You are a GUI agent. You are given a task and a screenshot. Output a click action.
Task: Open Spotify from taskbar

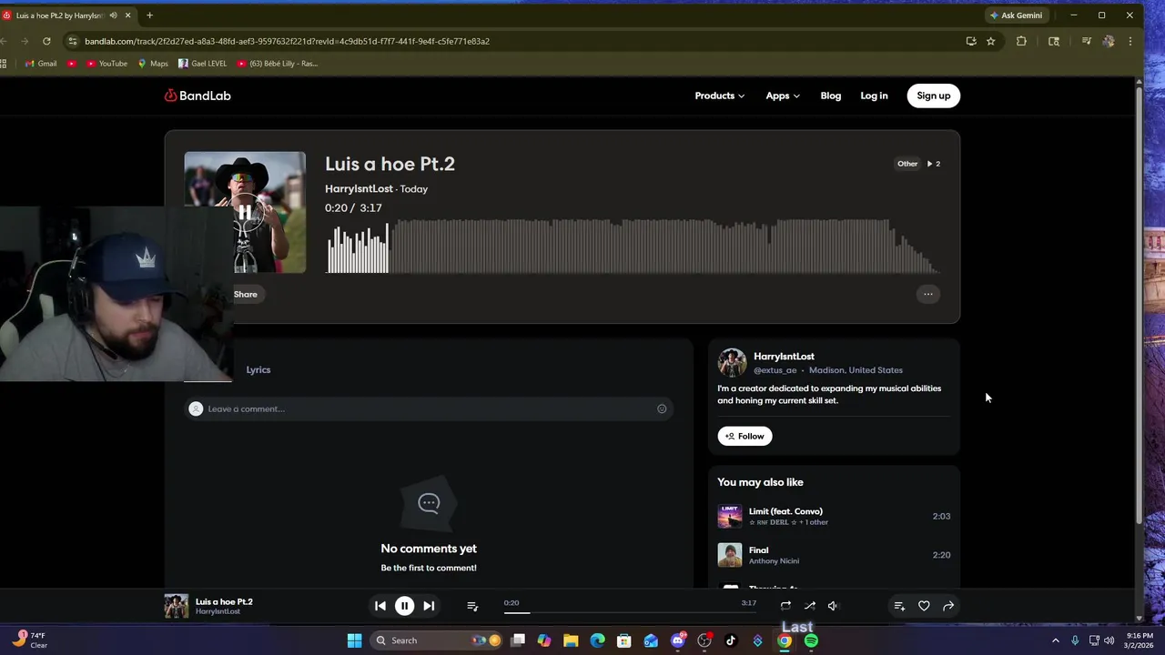tap(811, 640)
